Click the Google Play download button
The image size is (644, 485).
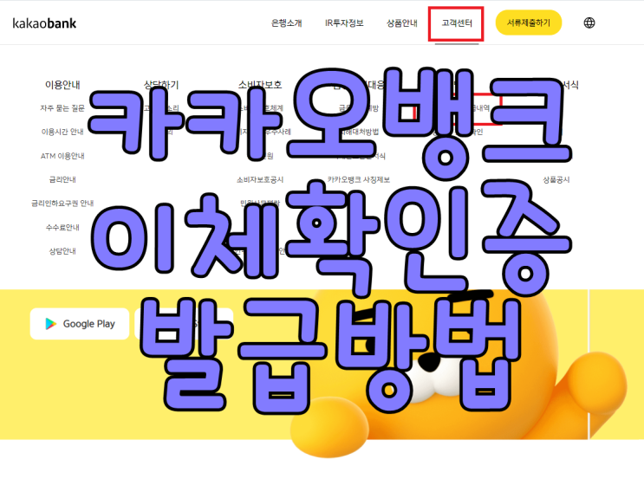[x=80, y=324]
